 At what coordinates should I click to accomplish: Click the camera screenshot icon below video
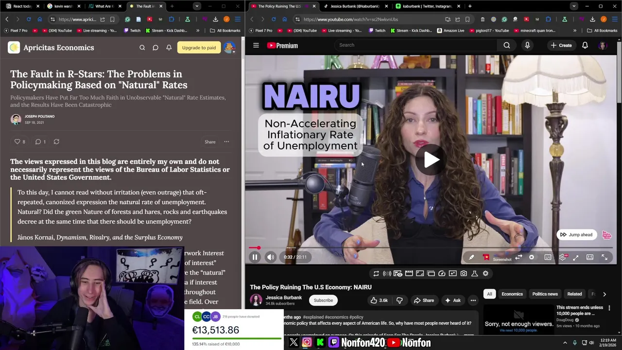(x=464, y=273)
